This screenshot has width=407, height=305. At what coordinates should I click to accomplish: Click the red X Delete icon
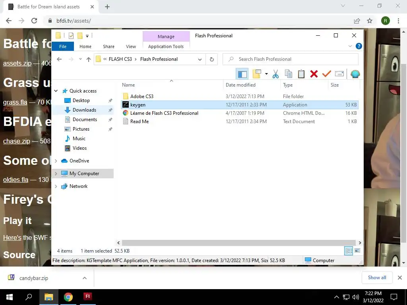click(x=314, y=74)
